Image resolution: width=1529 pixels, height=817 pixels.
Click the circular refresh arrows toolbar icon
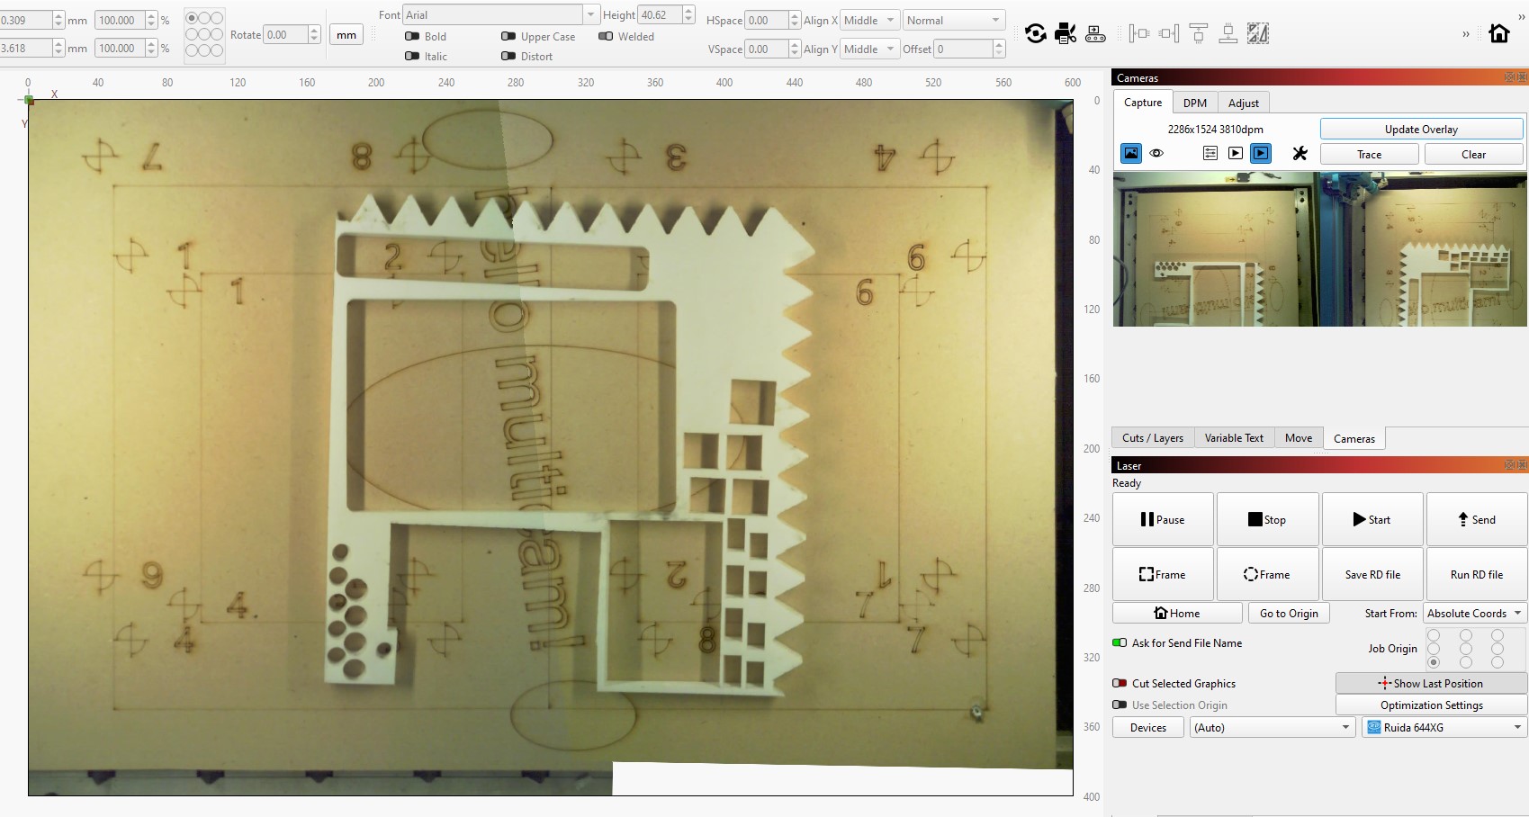1036,34
